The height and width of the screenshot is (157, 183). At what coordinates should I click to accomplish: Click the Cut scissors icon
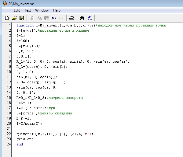pyautogui.click(x=32, y=18)
